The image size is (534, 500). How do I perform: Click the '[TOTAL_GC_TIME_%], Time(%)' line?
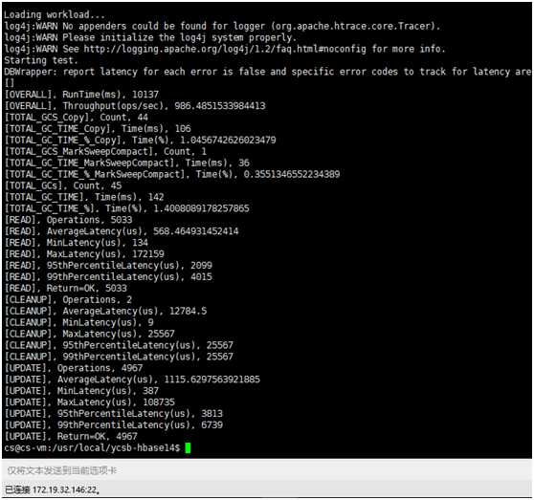coord(126,208)
